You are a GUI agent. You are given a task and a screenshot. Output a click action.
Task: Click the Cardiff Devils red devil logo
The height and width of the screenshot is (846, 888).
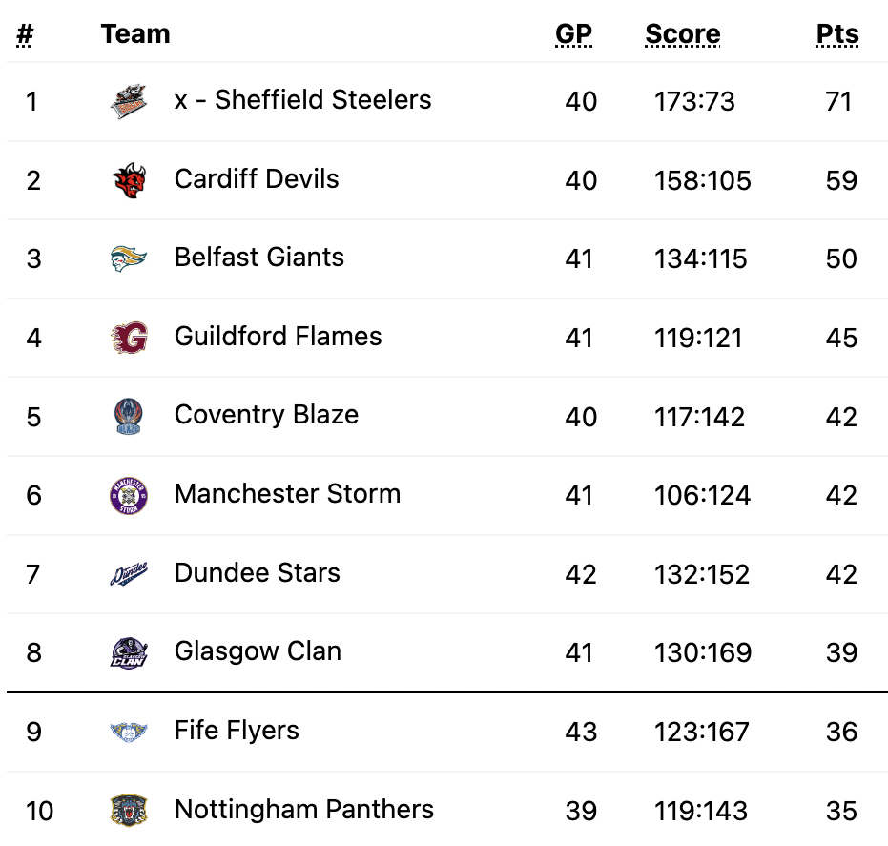pos(129,180)
